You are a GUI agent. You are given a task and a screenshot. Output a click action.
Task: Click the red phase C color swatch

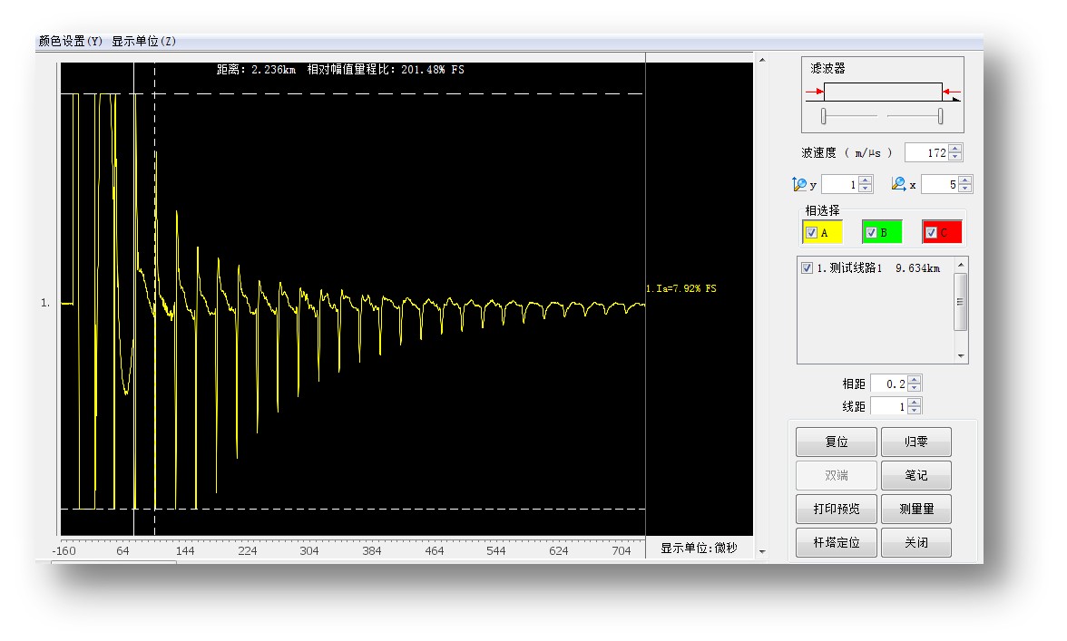(942, 232)
